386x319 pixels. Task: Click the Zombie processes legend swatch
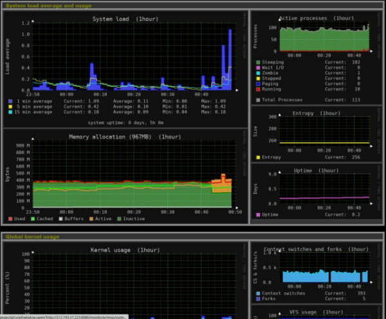259,73
